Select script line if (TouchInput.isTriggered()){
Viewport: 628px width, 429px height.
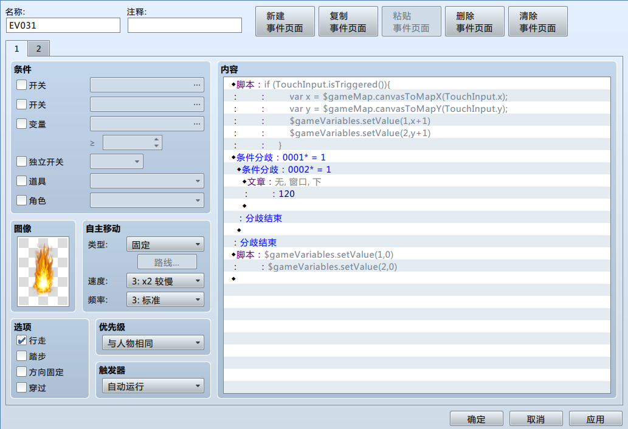(417, 84)
